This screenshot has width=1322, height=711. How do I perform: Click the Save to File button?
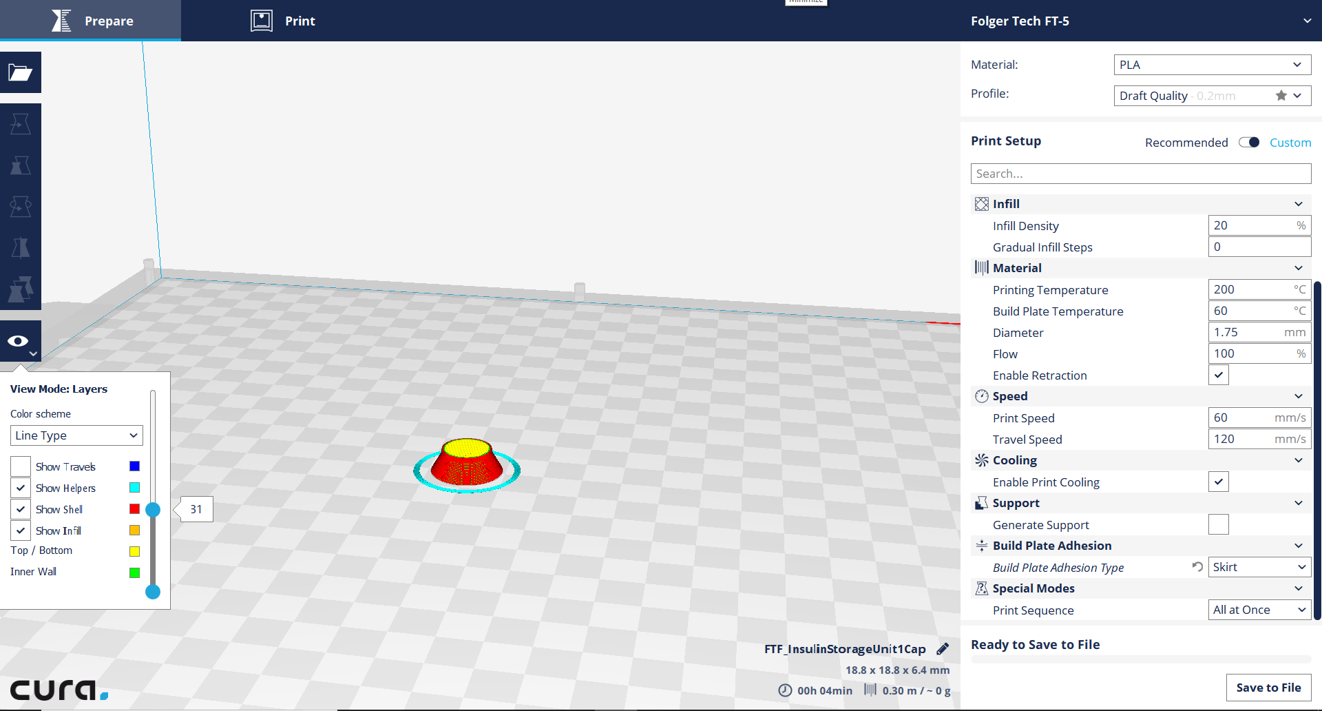coord(1268,688)
